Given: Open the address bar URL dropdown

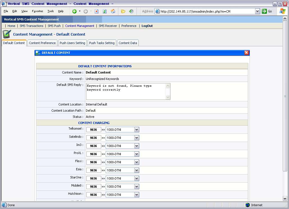Looking at the screenshot, I should coord(257,11).
